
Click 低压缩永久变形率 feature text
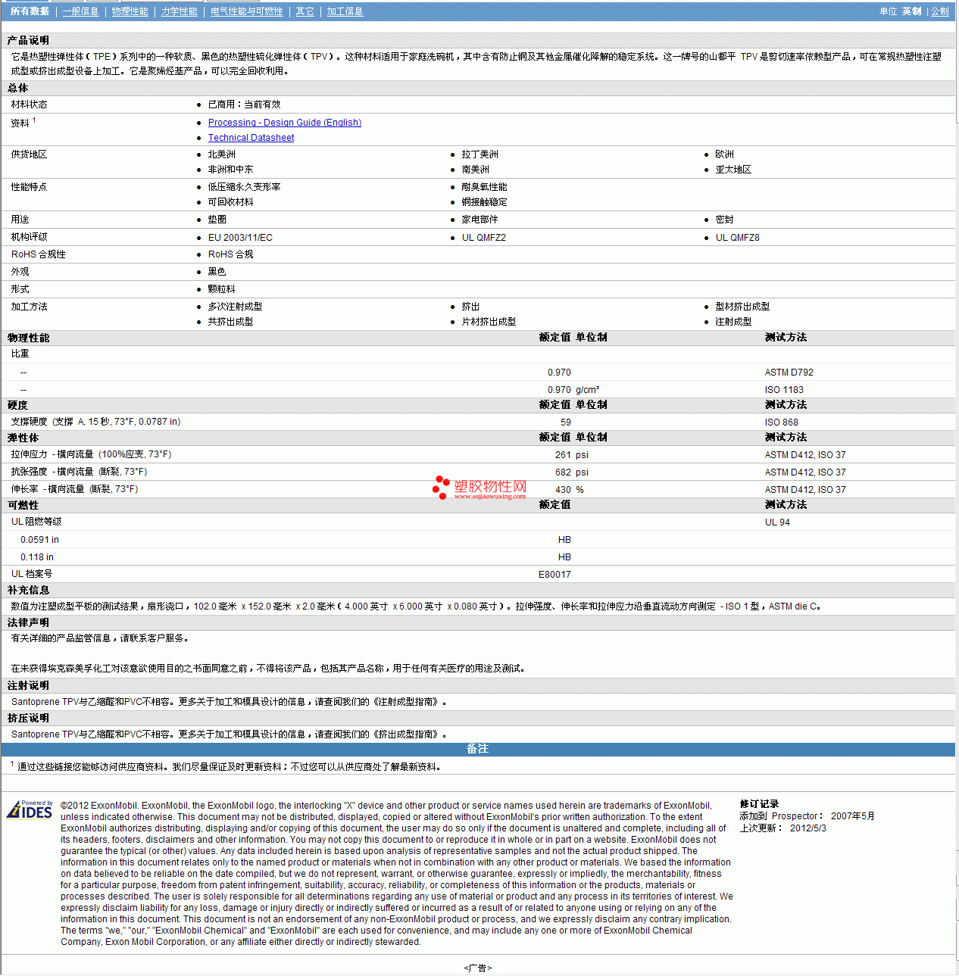click(x=244, y=187)
